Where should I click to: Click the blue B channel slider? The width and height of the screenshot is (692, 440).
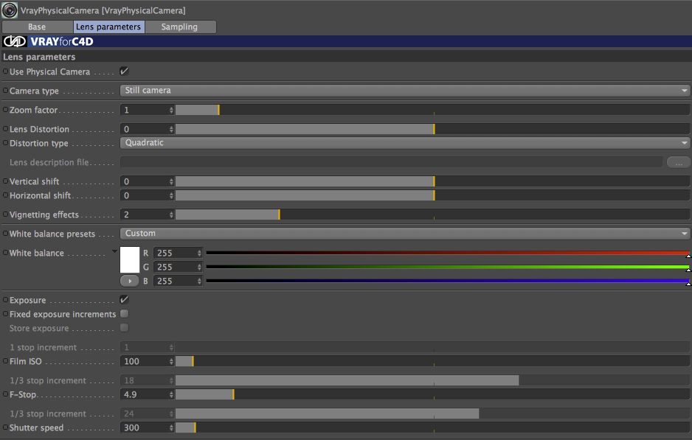(448, 282)
